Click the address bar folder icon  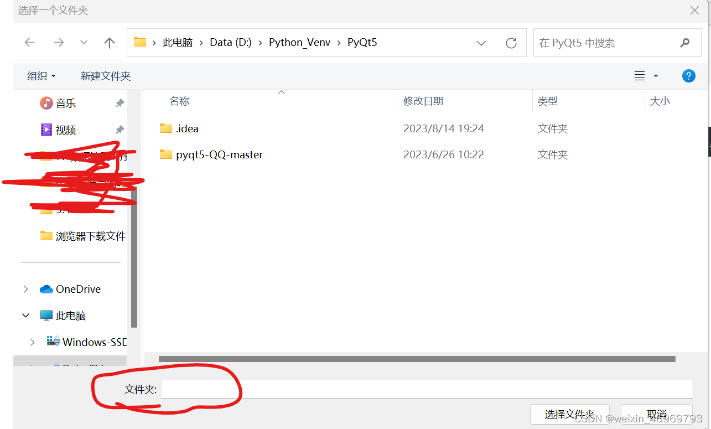coord(140,42)
